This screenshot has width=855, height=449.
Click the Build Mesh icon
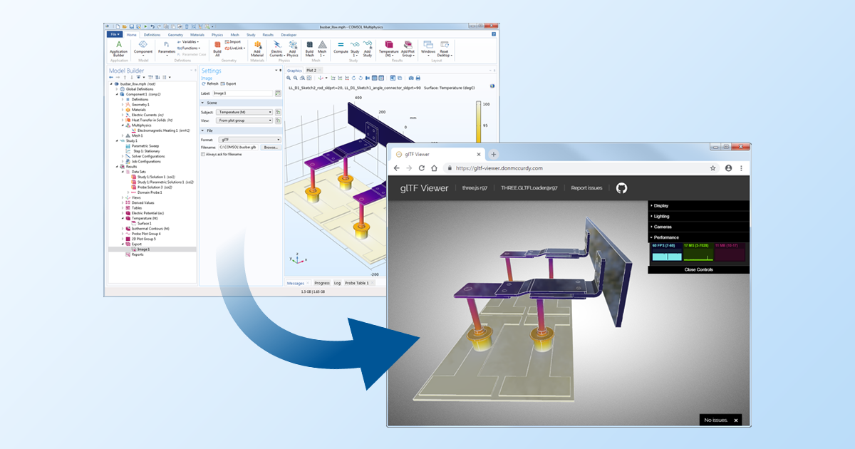tap(309, 48)
